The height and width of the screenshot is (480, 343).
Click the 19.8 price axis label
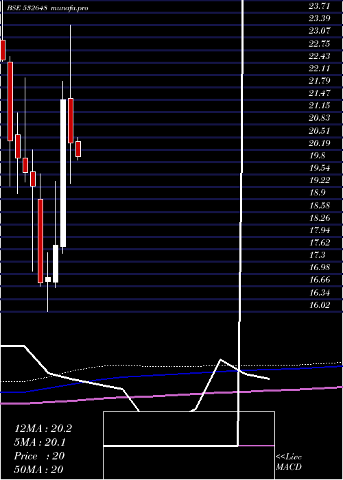317,156
